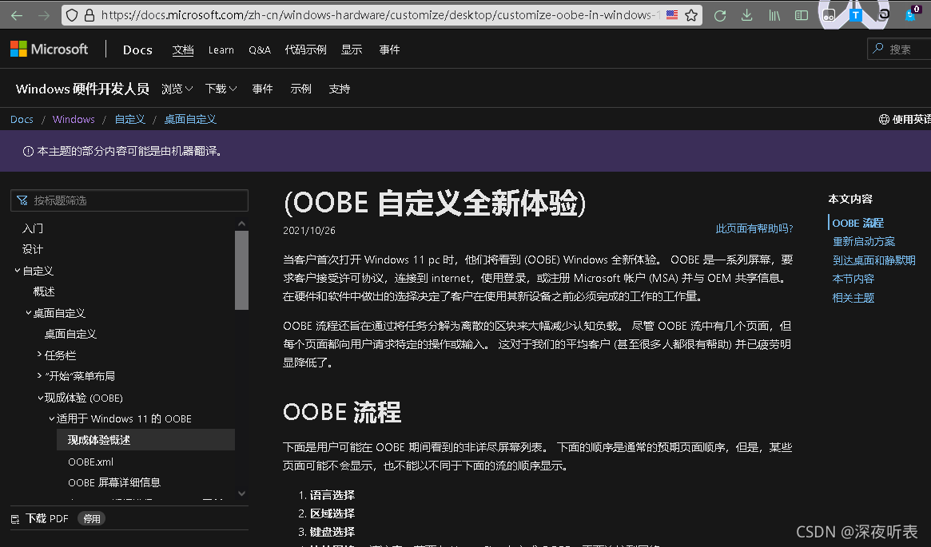Click the Microsoft logo
The height and width of the screenshot is (547, 931).
pos(50,50)
